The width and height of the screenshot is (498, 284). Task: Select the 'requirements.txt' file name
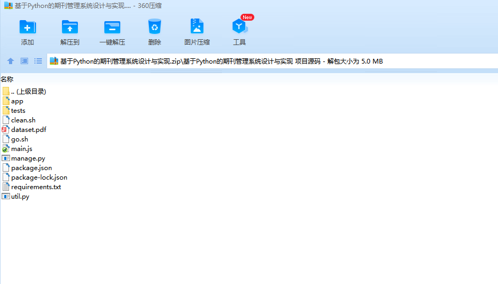36,187
